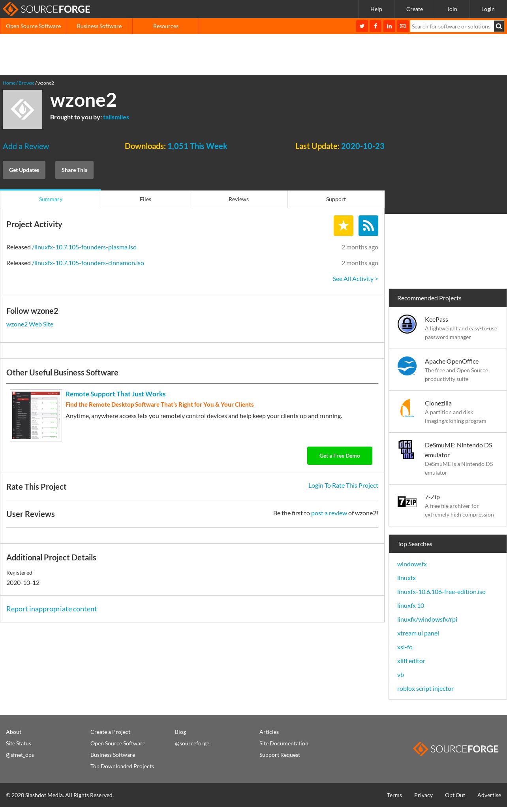Open the LinkedIn share icon
The height and width of the screenshot is (807, 507).
tap(389, 26)
